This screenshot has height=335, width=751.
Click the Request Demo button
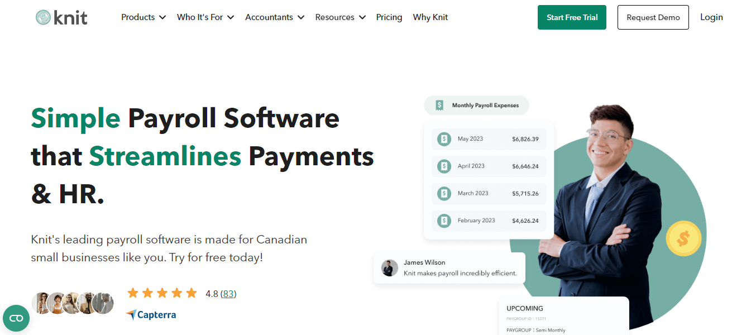click(x=653, y=17)
